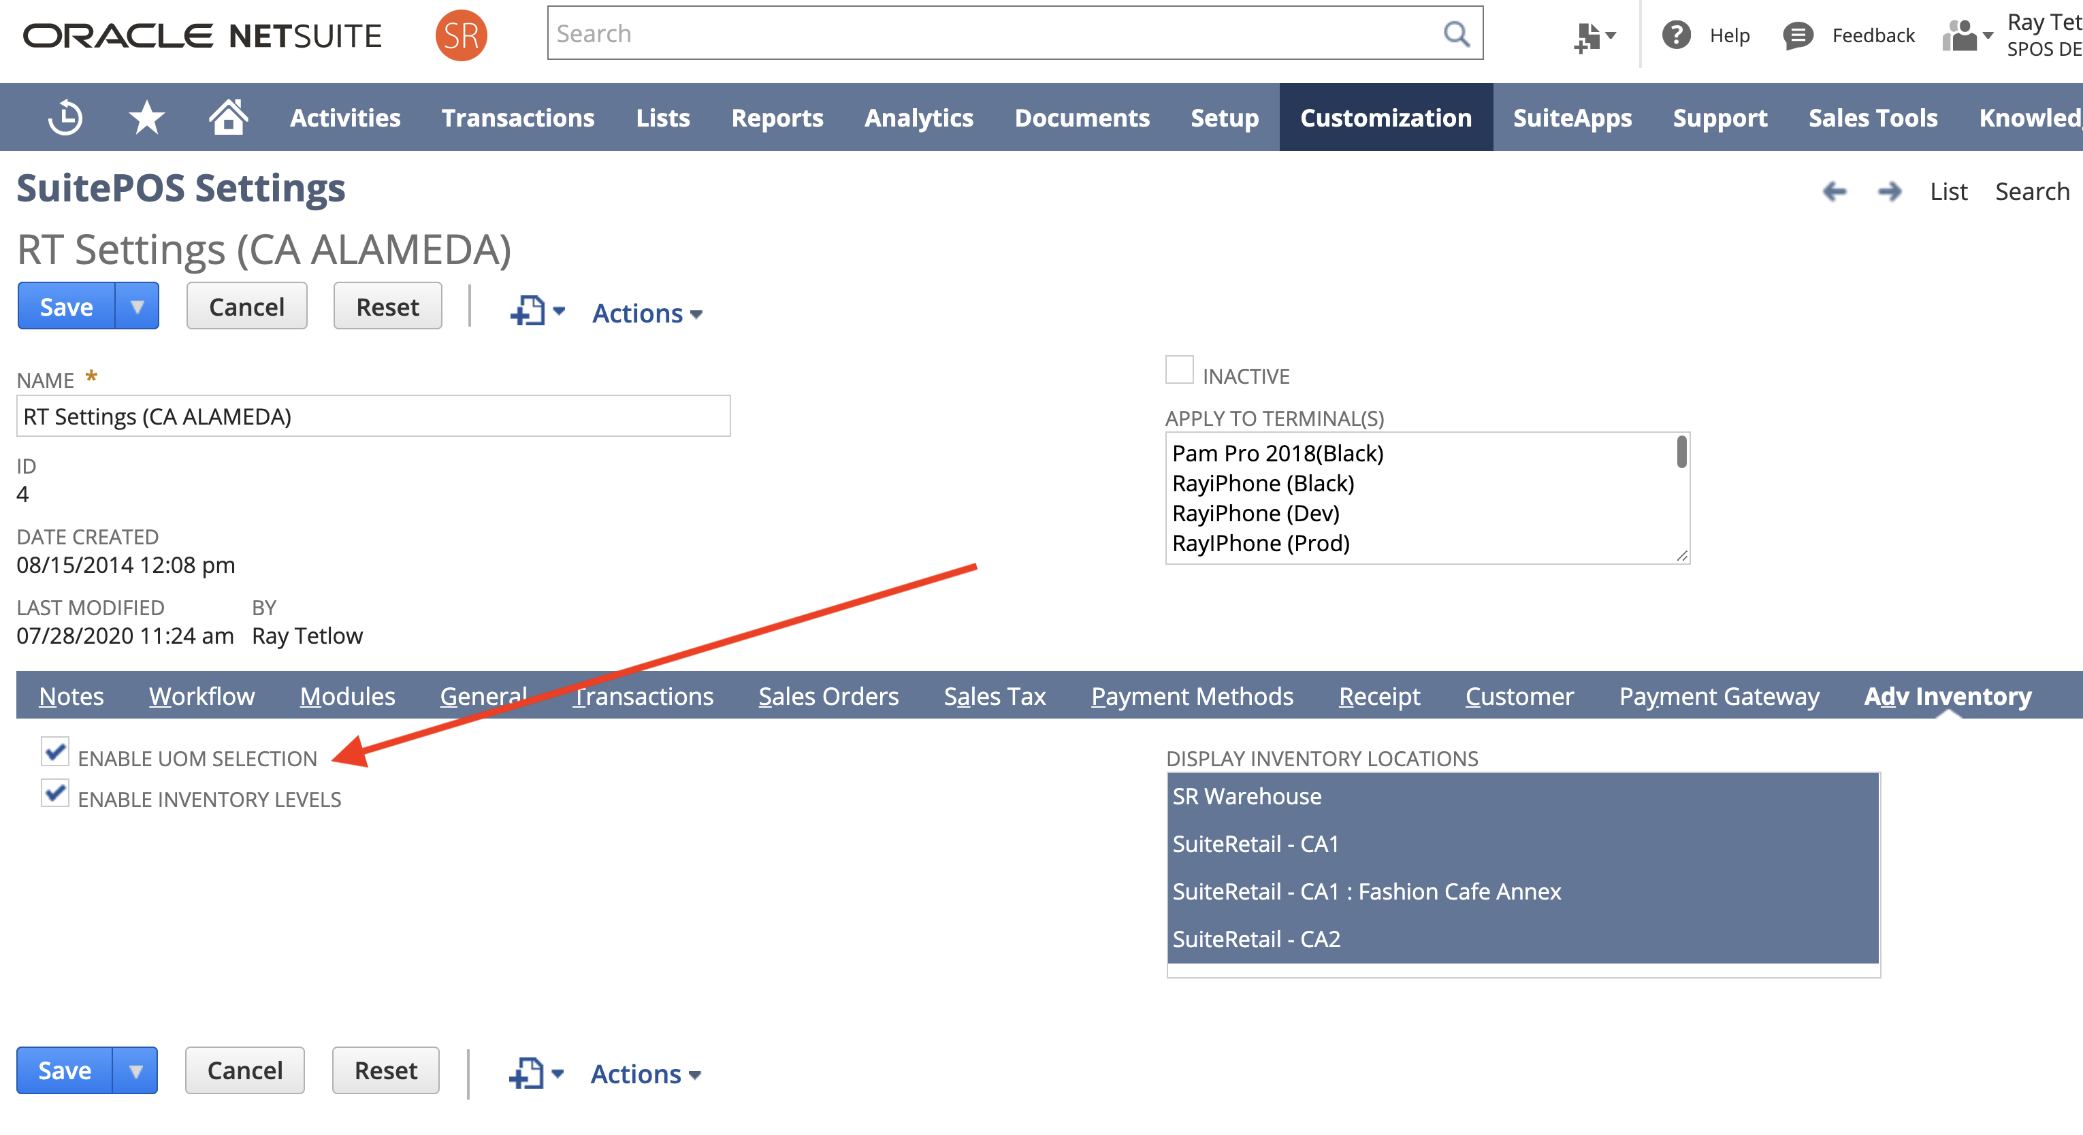Toggle Enable Inventory Levels checkbox
The image size is (2083, 1135).
coord(55,793)
